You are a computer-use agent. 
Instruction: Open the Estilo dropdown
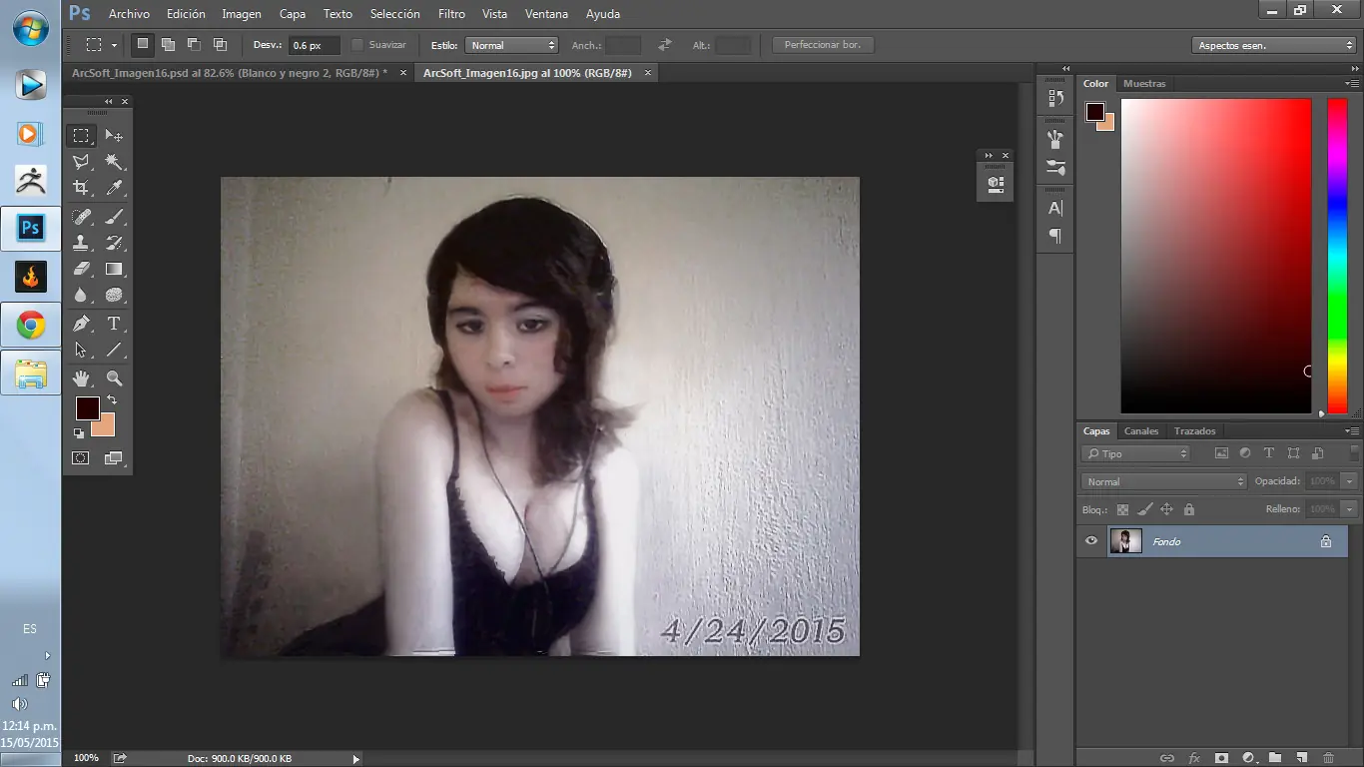click(x=512, y=44)
